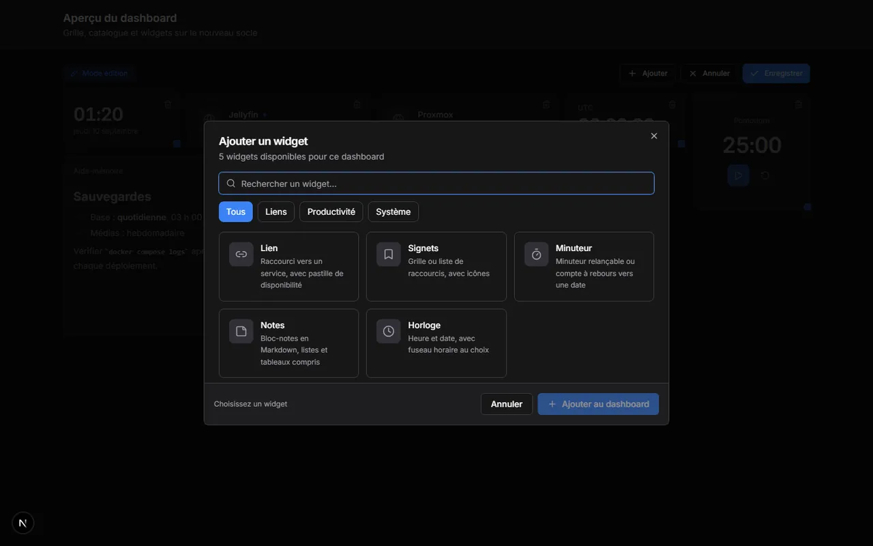Click the magnifier icon in search field
Image resolution: width=873 pixels, height=546 pixels.
231,184
